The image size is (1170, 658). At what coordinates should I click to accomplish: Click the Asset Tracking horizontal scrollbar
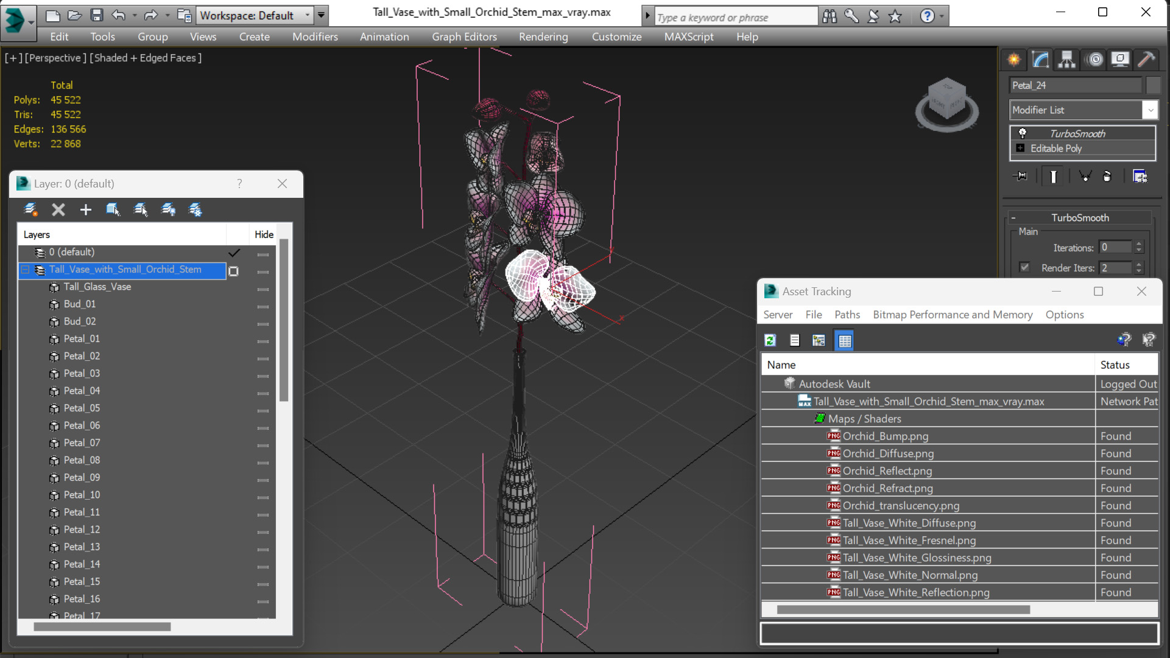pyautogui.click(x=903, y=609)
